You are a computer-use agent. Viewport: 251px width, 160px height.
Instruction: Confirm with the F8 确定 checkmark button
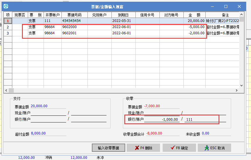[x=179, y=148]
